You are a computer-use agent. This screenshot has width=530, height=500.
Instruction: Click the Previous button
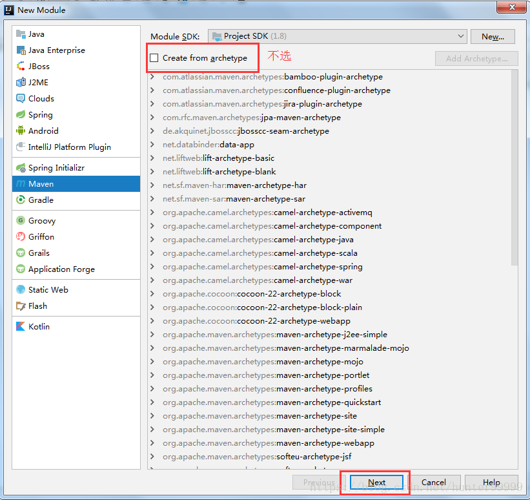coord(319,482)
